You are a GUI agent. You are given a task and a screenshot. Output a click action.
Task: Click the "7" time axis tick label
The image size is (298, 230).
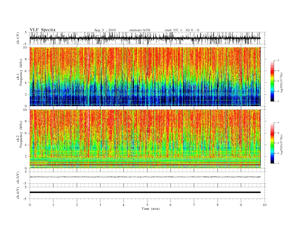click(x=194, y=205)
